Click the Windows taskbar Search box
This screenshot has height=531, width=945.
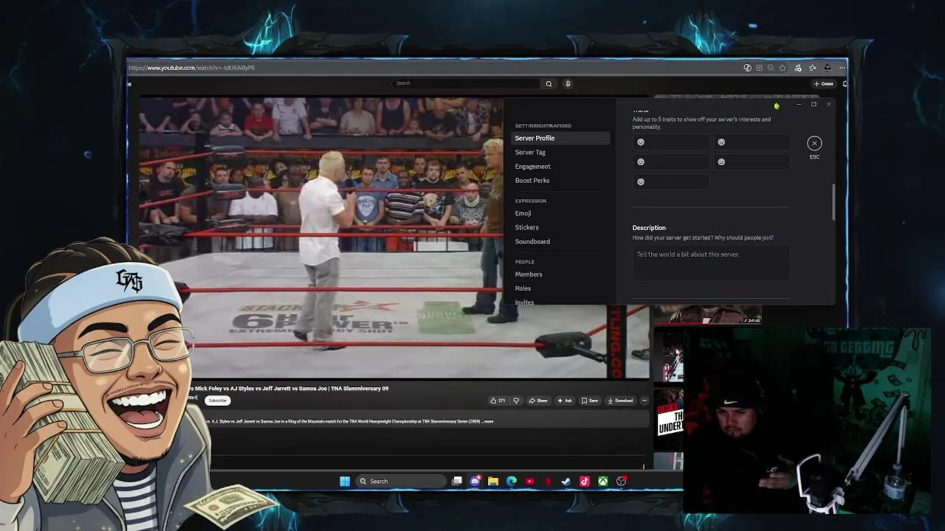click(x=401, y=481)
